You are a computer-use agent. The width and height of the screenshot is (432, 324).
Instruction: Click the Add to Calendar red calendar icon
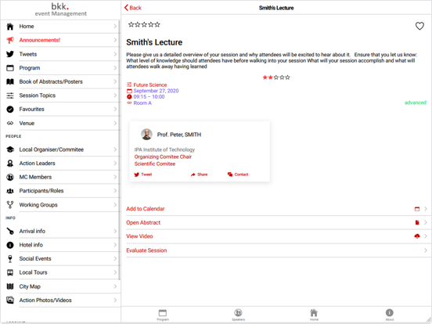point(417,209)
